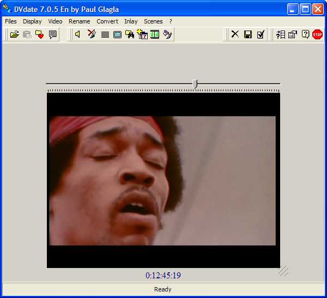327x298 pixels.
Task: Click the question mark list icon
Action: point(281,34)
